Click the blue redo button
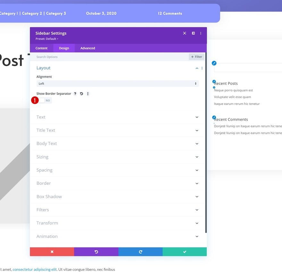282x273 pixels. [140, 252]
